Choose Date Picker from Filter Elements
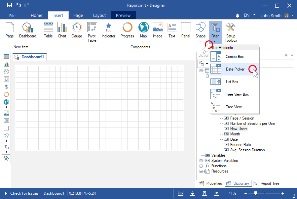The width and height of the screenshot is (297, 199). [x=235, y=69]
